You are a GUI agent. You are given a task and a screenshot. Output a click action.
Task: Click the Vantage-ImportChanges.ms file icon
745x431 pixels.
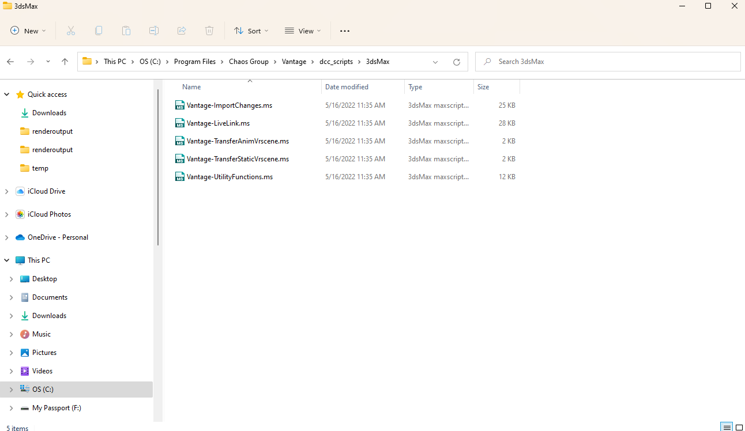[180, 105]
